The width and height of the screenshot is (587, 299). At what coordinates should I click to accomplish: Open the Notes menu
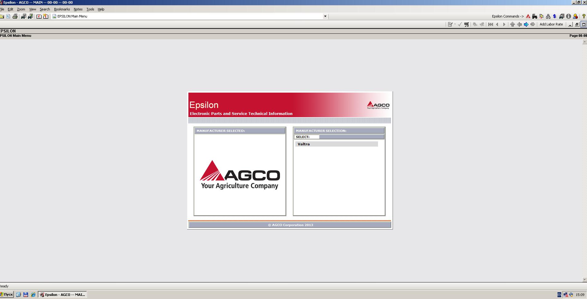click(x=78, y=9)
